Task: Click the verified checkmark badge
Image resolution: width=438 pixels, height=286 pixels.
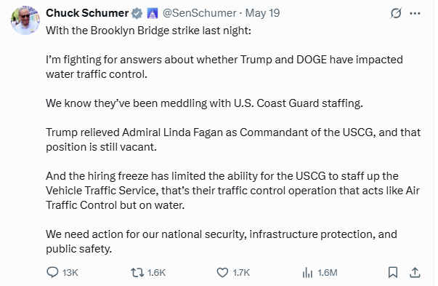Action: coord(137,13)
